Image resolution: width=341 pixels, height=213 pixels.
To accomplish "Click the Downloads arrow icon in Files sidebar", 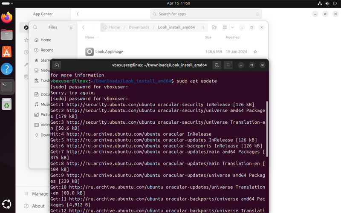I will point(36,135).
